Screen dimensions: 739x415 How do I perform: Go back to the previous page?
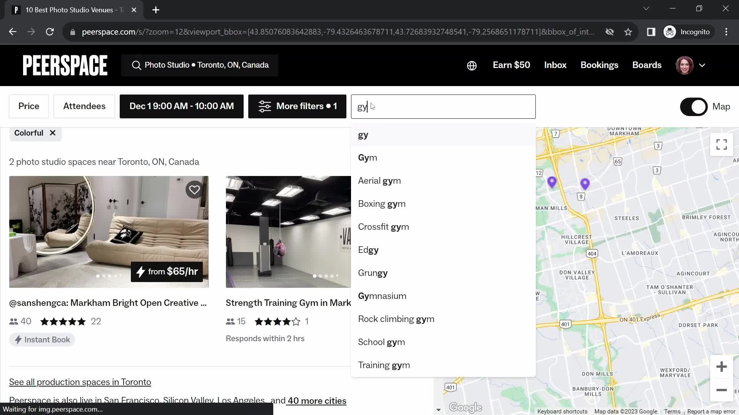(13, 32)
